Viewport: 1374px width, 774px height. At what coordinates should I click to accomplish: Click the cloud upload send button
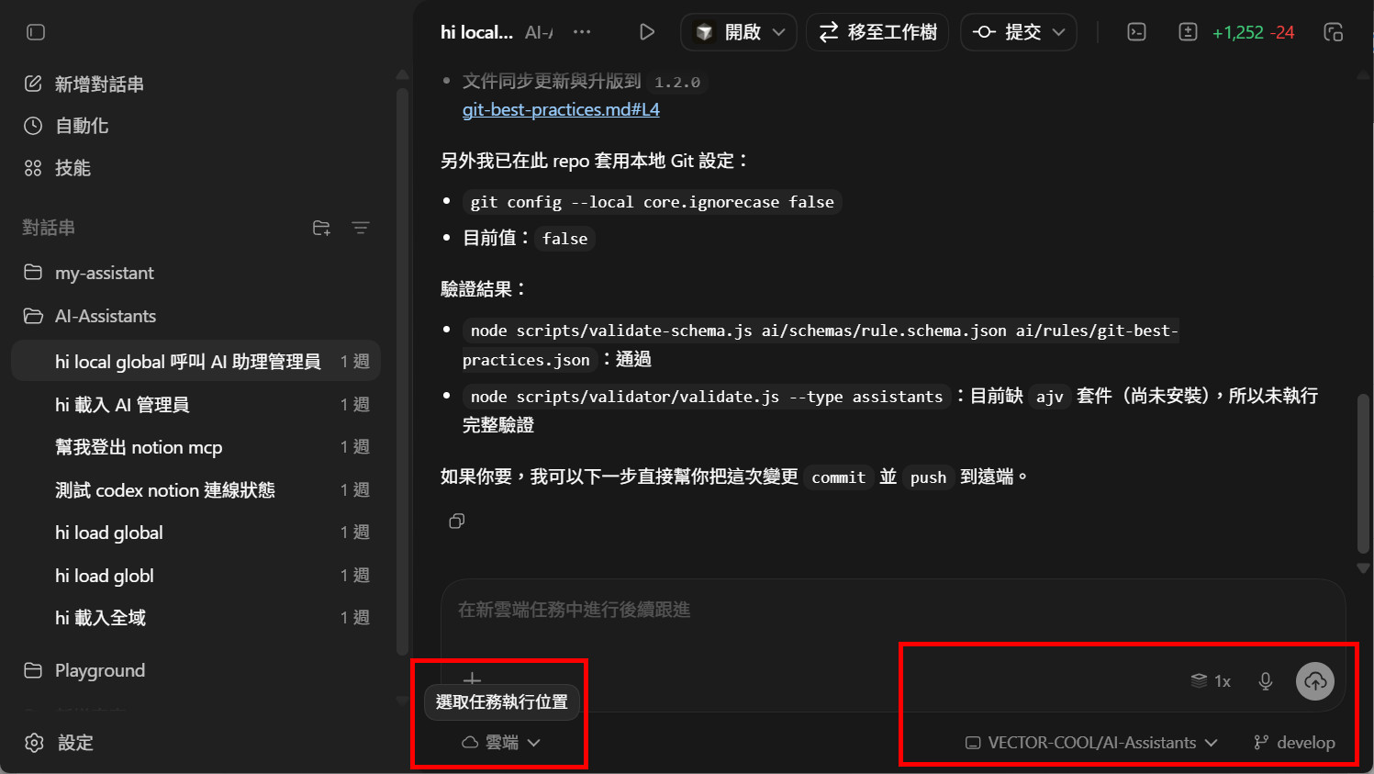(1315, 681)
